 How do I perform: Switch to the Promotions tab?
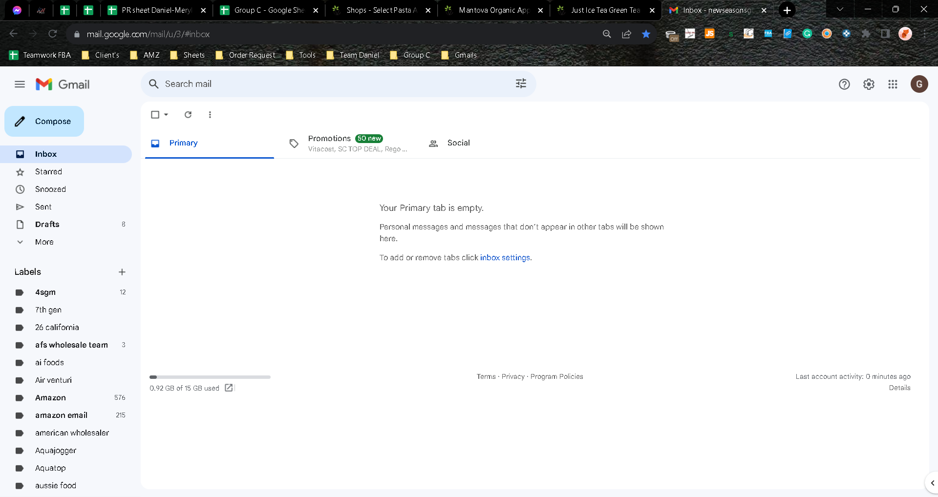pyautogui.click(x=348, y=143)
